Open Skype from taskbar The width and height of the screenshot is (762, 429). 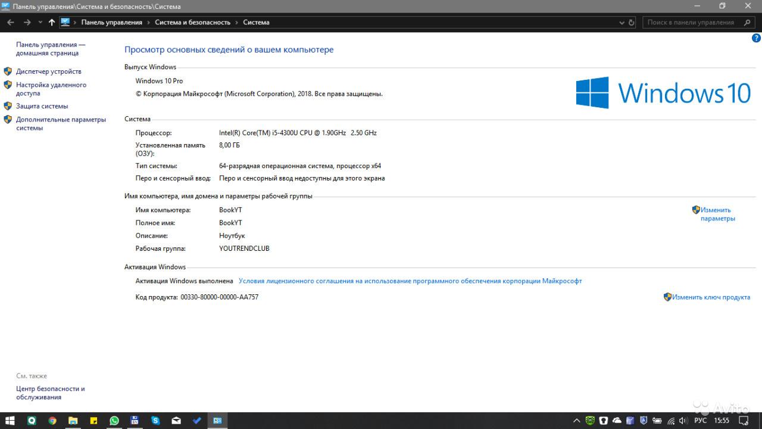click(x=155, y=421)
